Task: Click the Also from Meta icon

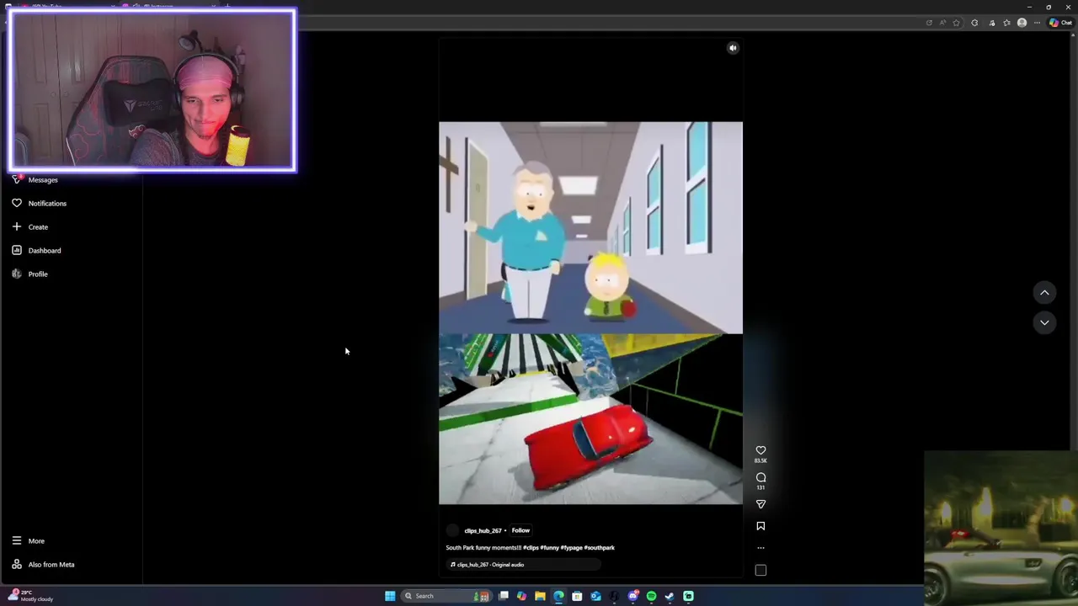Action: click(17, 565)
